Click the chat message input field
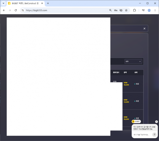This screenshot has width=159, height=141. tap(142, 135)
